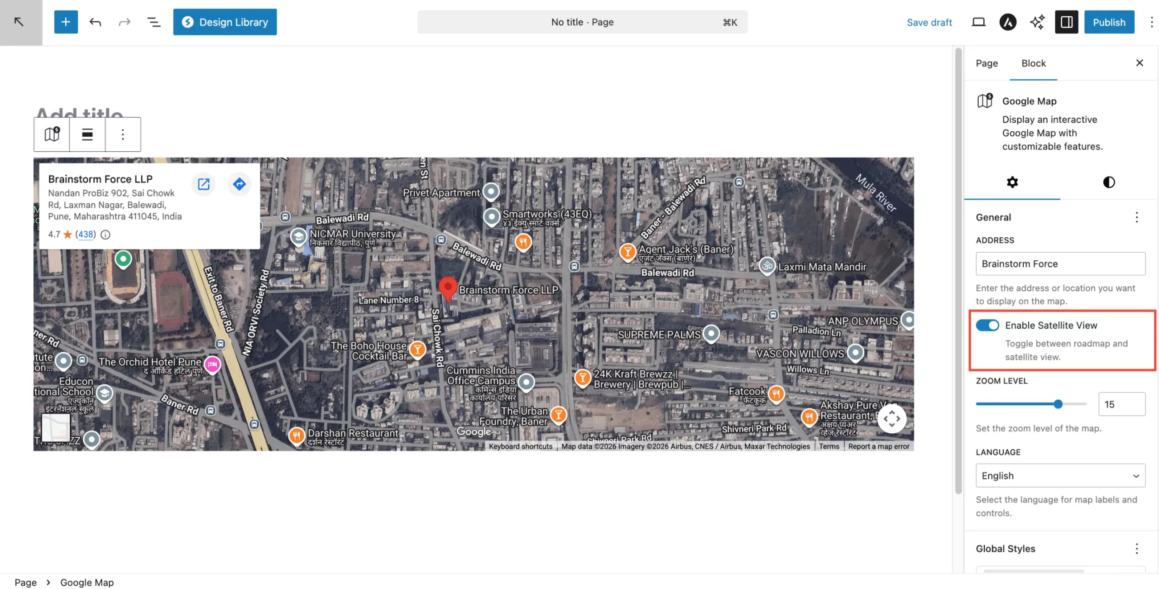1159x589 pixels.
Task: Open the map Terms link
Action: 829,446
